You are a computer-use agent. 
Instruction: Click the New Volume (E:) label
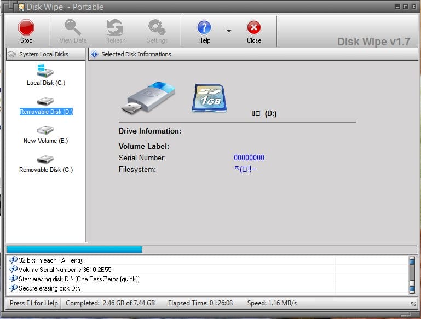tap(45, 141)
